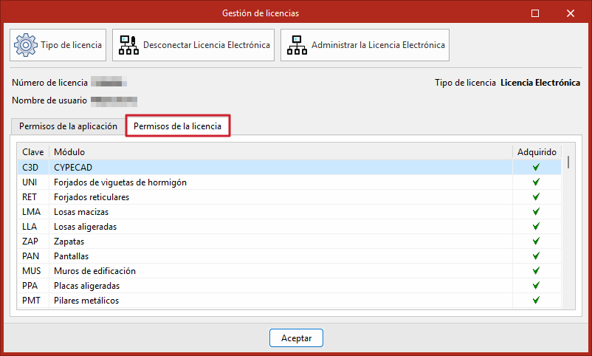
Task: Click the green check for Pilares metálicos
Action: pyautogui.click(x=536, y=300)
